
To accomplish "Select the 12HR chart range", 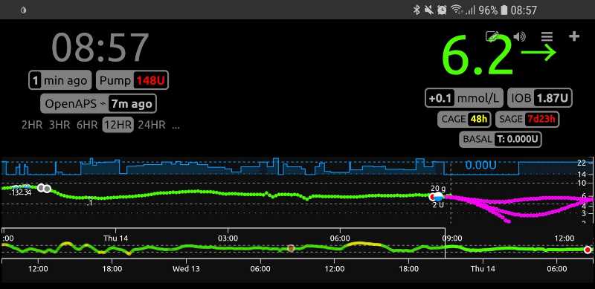I will (x=118, y=125).
